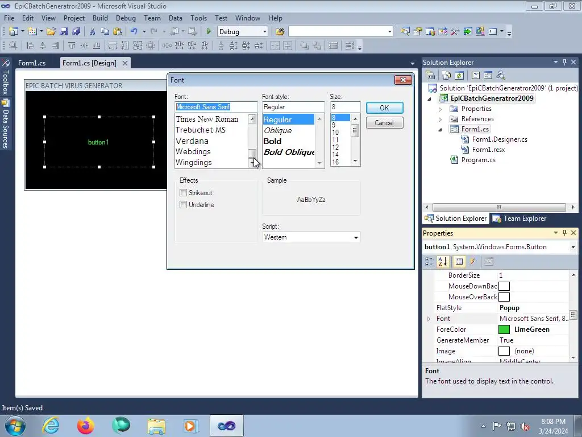Viewport: 582px width, 437px height.
Task: Click font list scroll down arrow
Action: [252, 163]
